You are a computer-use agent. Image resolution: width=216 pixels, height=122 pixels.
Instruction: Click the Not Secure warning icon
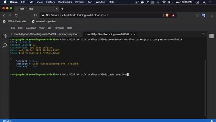pyautogui.click(x=43, y=15)
